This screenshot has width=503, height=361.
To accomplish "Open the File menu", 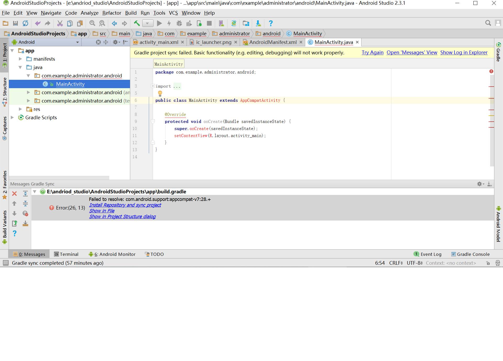I will click(x=6, y=13).
